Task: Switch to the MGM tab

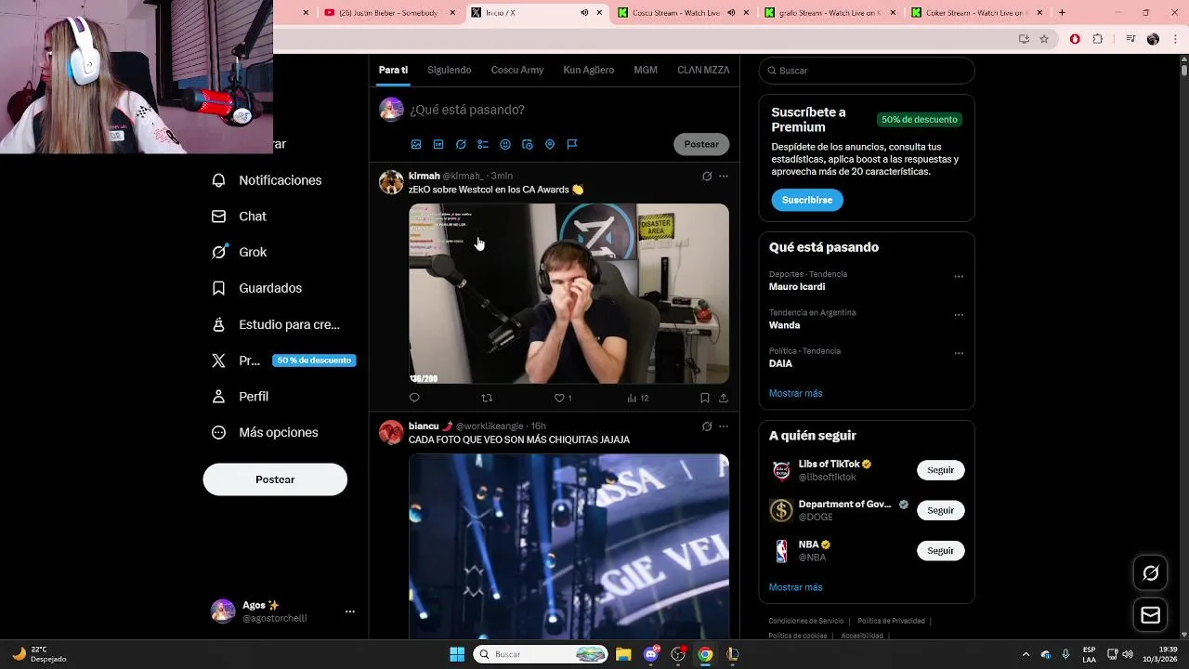Action: tap(646, 70)
